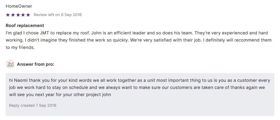The image size is (280, 120).
Task: Select the HomeOwner reviewer name
Action: click(x=19, y=6)
